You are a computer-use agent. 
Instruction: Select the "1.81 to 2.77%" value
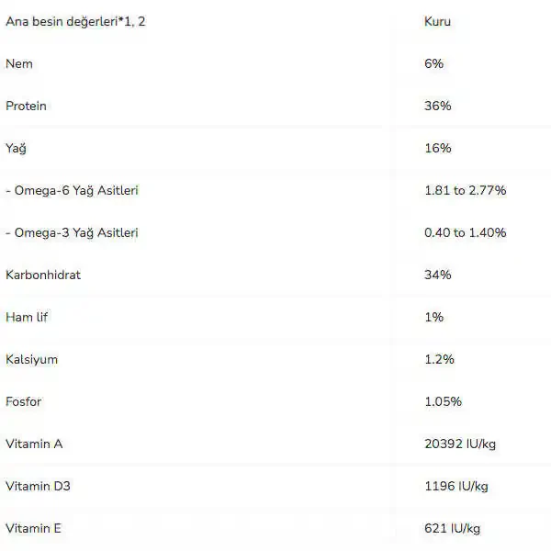click(x=465, y=190)
